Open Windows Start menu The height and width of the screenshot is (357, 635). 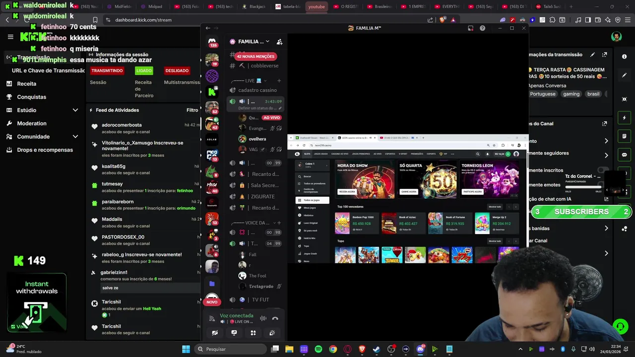point(186,349)
